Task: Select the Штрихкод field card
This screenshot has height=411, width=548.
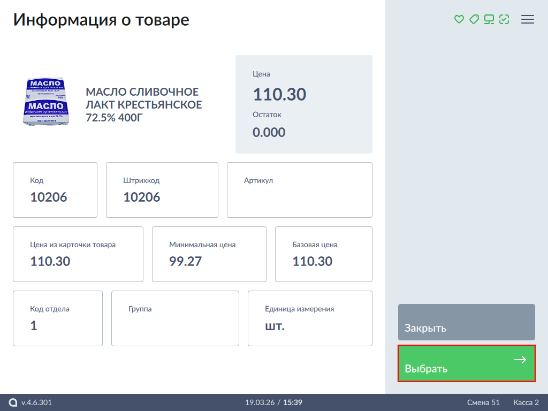Action: click(x=162, y=190)
